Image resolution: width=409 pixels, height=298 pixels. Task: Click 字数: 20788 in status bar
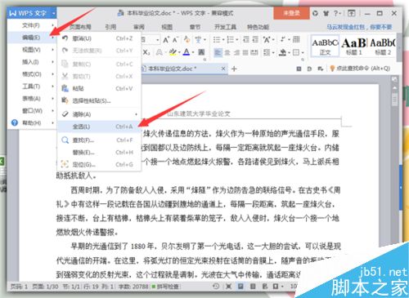133,287
